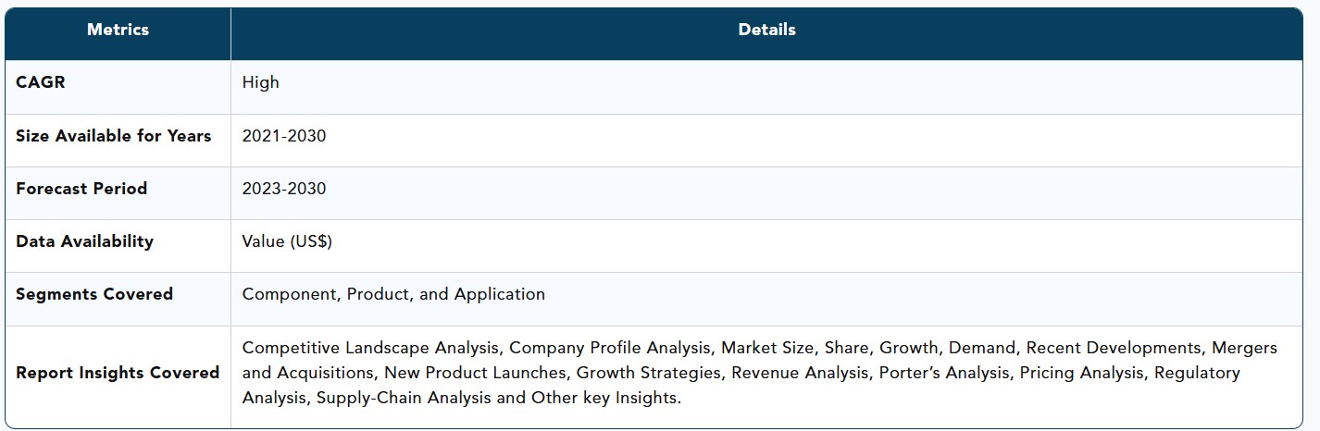The image size is (1320, 431).
Task: Select the Report Insights Covered label
Action: coord(118,373)
